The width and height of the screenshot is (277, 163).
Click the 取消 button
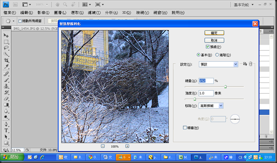click(x=214, y=40)
